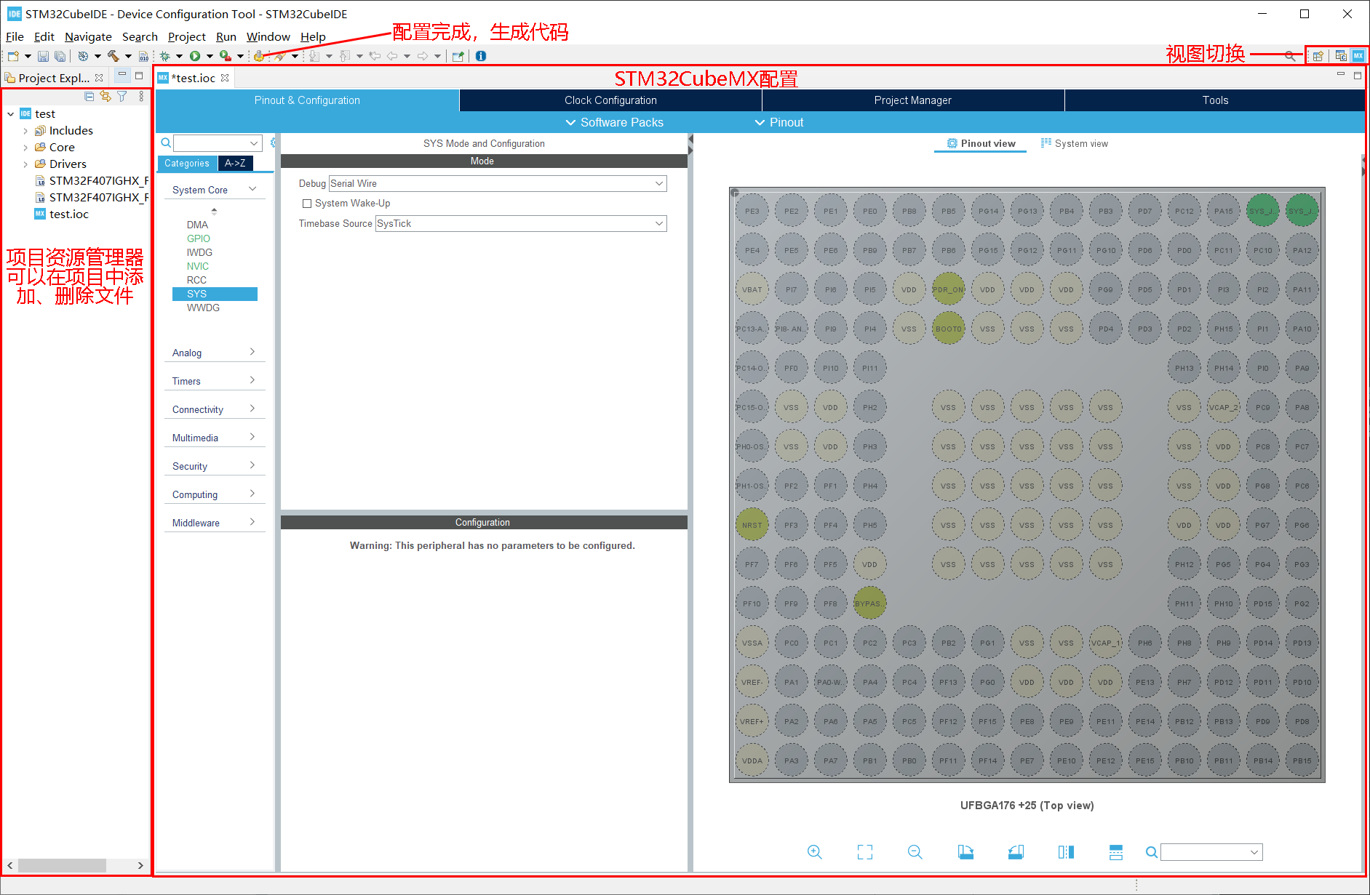The height and width of the screenshot is (895, 1370).
Task: Click the Save All toolbar icon
Action: click(x=60, y=56)
